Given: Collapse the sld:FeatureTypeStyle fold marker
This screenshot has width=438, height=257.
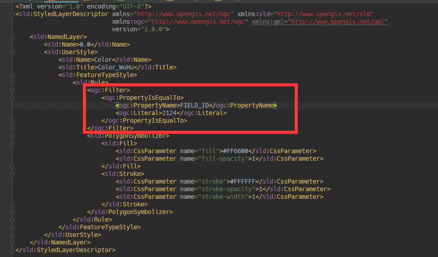Looking at the screenshot, I should point(12,75).
